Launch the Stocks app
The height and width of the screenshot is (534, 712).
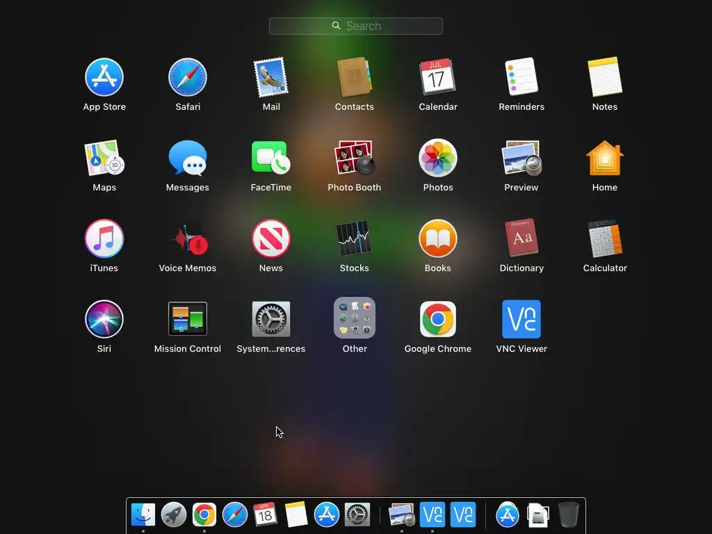354,238
